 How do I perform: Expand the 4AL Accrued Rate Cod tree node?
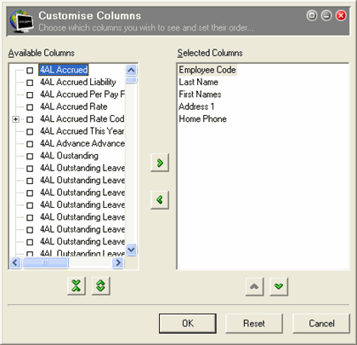(16, 119)
